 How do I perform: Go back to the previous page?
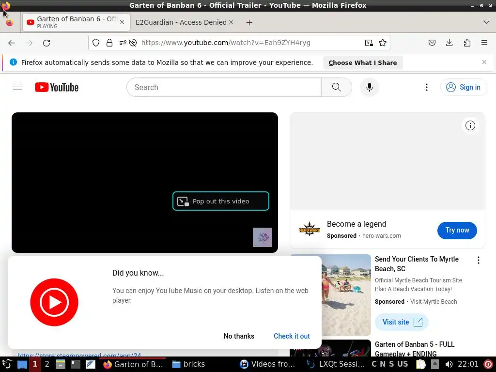click(x=12, y=43)
